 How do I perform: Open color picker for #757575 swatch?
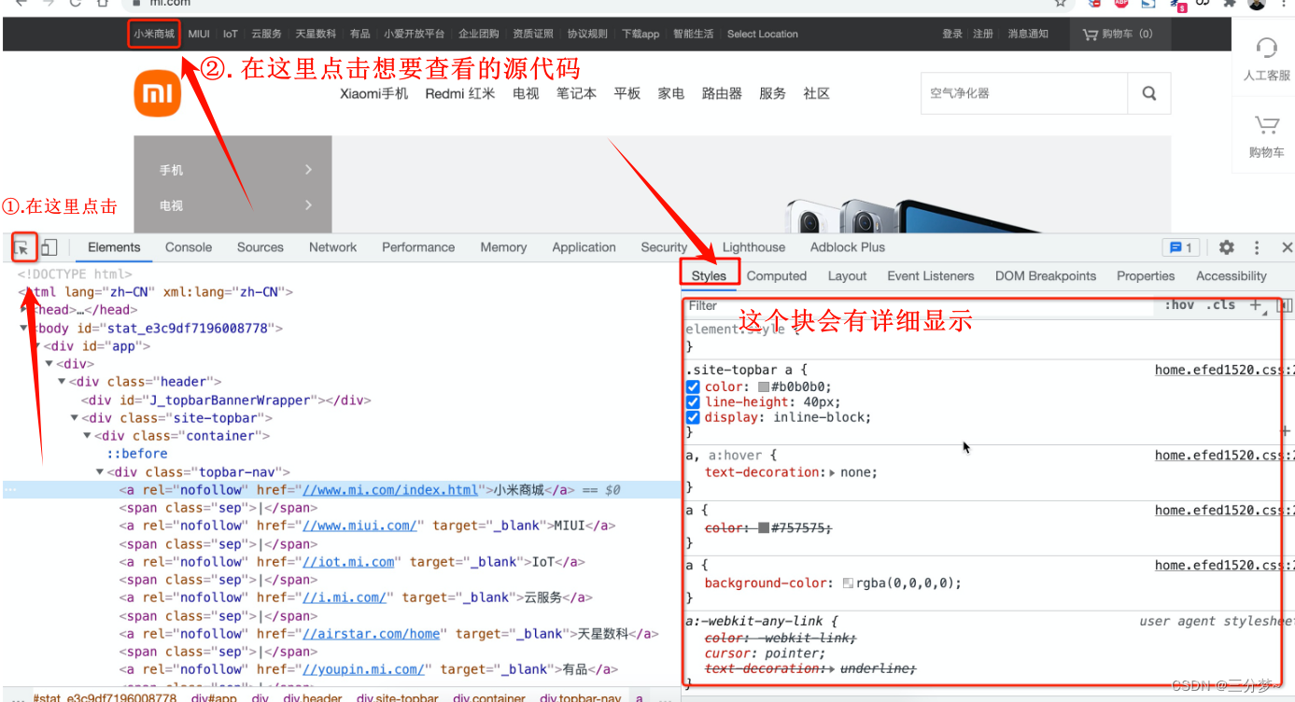(764, 528)
